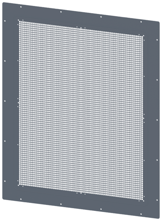
Task: Click the middle hole on left frame edge
Action: (5, 101)
